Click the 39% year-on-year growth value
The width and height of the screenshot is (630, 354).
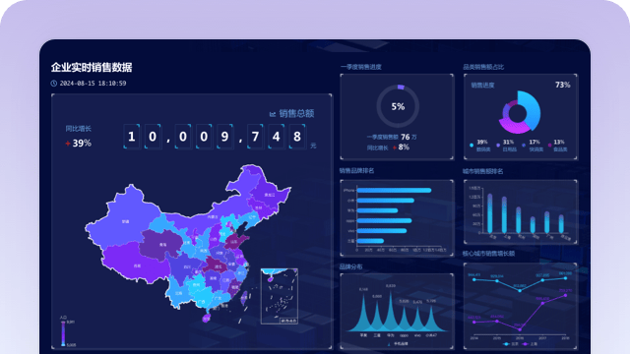point(82,144)
